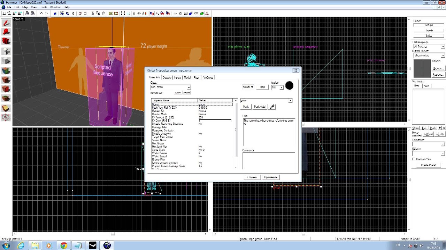Open Steam black icon in taskbar
The image size is (446, 250).
tap(93, 245)
